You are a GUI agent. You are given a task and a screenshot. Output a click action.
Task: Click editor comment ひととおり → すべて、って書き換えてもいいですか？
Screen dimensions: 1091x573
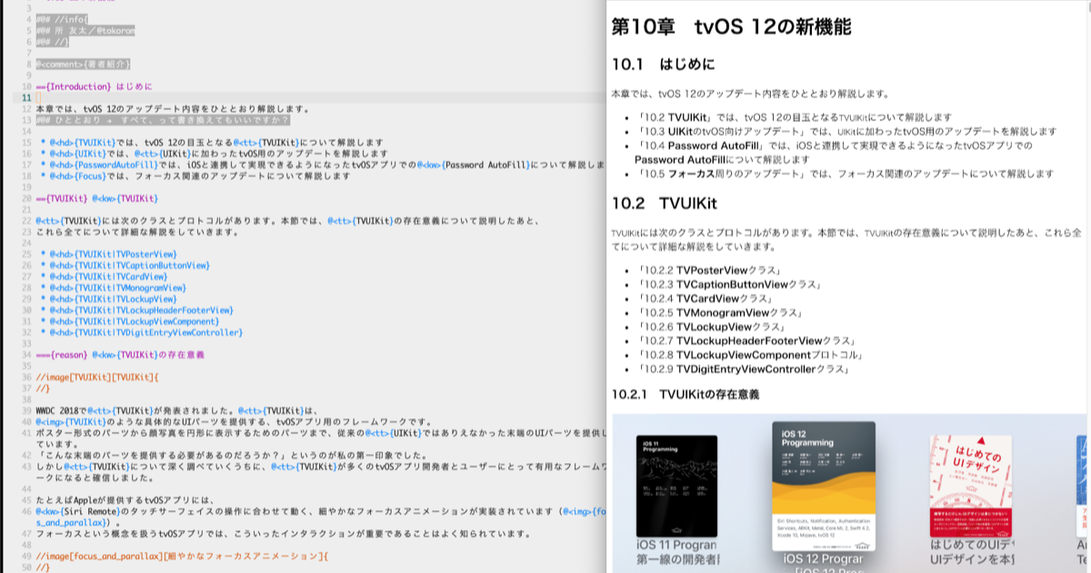click(162, 120)
